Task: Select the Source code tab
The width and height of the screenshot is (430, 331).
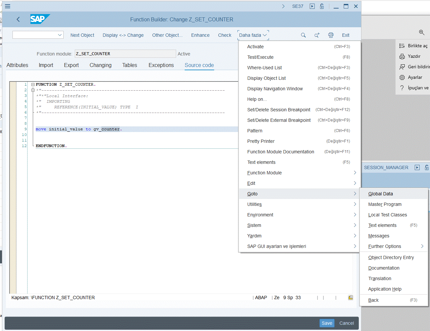Action: [199, 65]
